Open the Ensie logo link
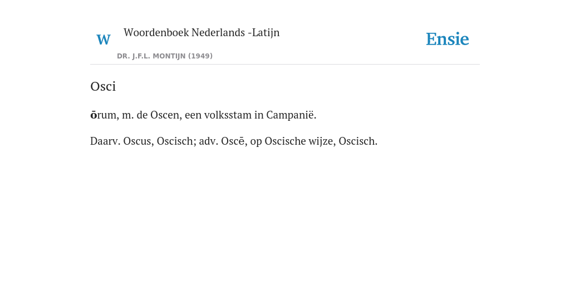 (448, 39)
